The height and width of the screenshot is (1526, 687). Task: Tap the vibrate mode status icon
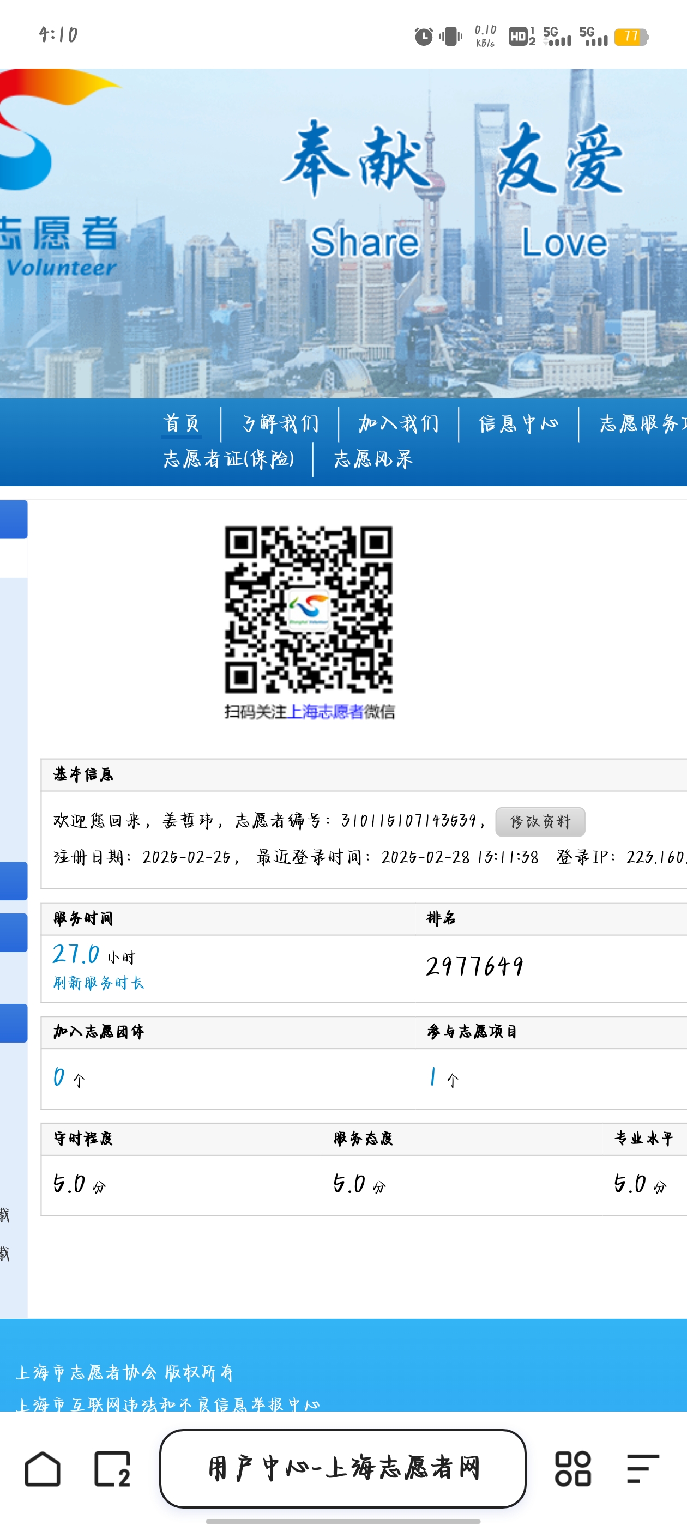tap(450, 37)
